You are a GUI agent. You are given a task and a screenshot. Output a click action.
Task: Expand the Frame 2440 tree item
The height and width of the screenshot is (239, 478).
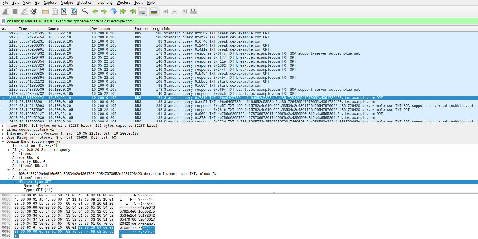click(x=3, y=126)
